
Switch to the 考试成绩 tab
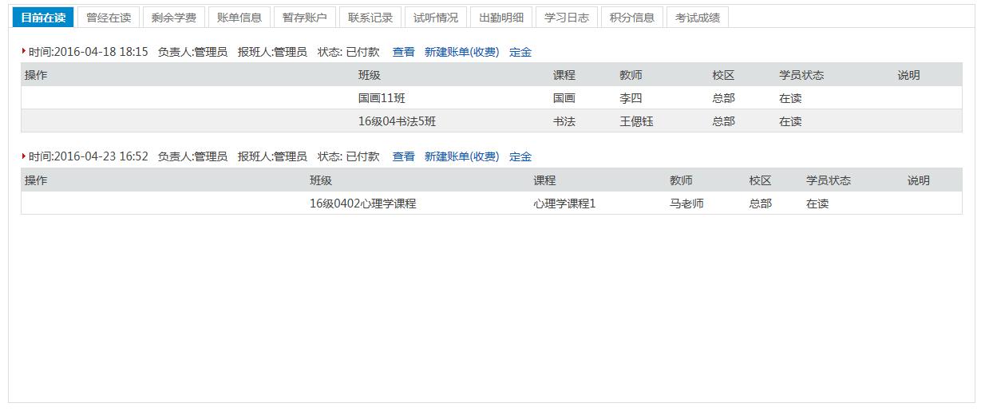698,18
